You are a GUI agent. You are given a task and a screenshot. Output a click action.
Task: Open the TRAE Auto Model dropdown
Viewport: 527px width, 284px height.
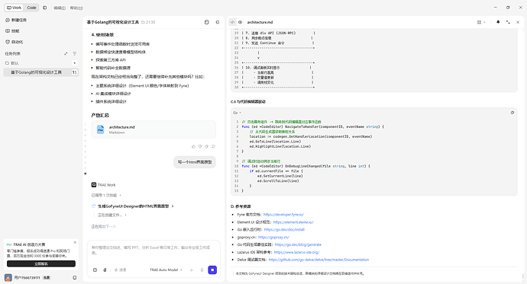pos(166,270)
